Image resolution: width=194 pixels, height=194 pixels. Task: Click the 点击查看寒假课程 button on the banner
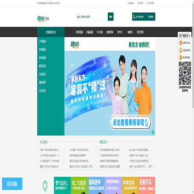click(130, 122)
